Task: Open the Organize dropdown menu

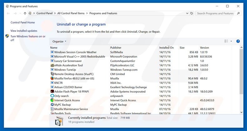Action: [x=59, y=41]
